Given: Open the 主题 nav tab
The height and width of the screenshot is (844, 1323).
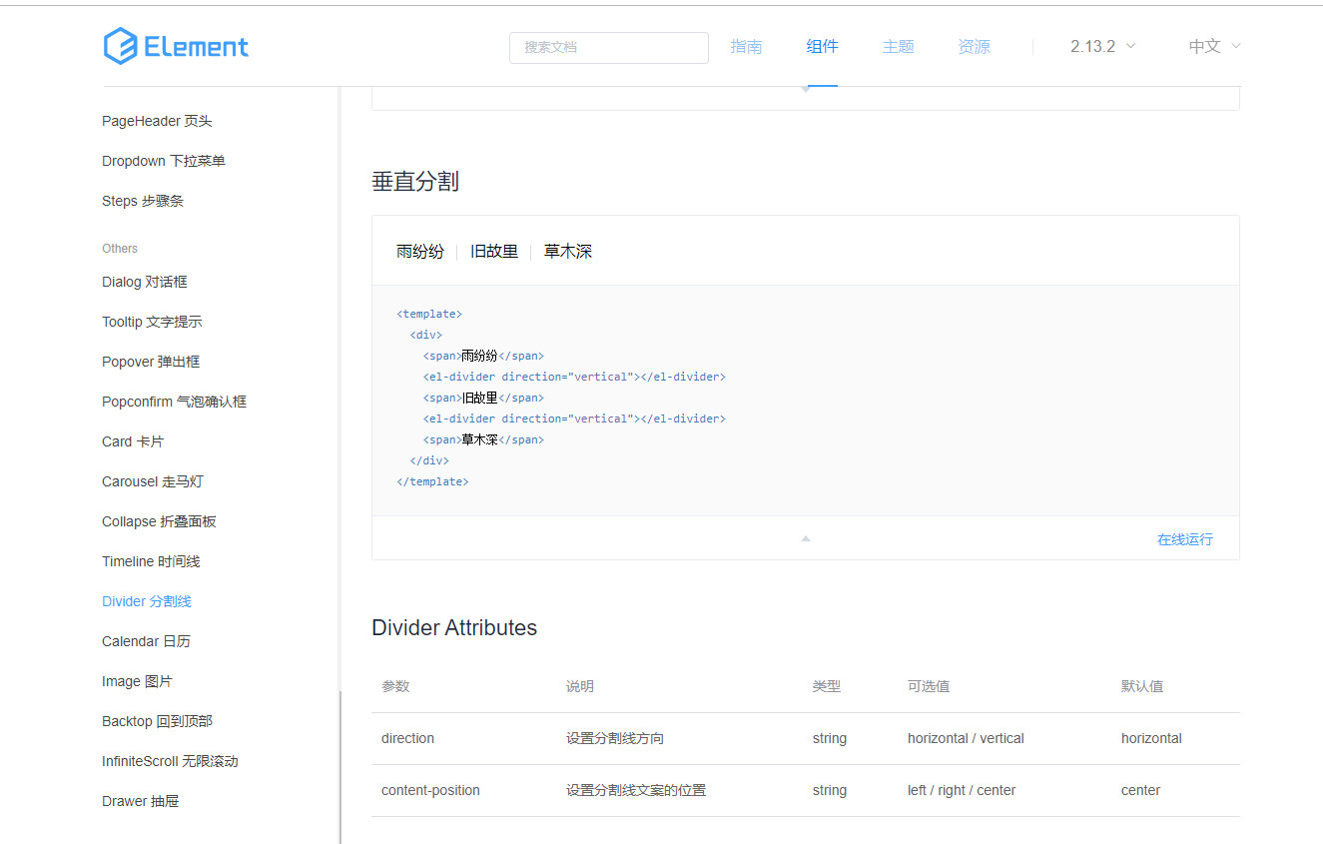Looking at the screenshot, I should point(899,46).
